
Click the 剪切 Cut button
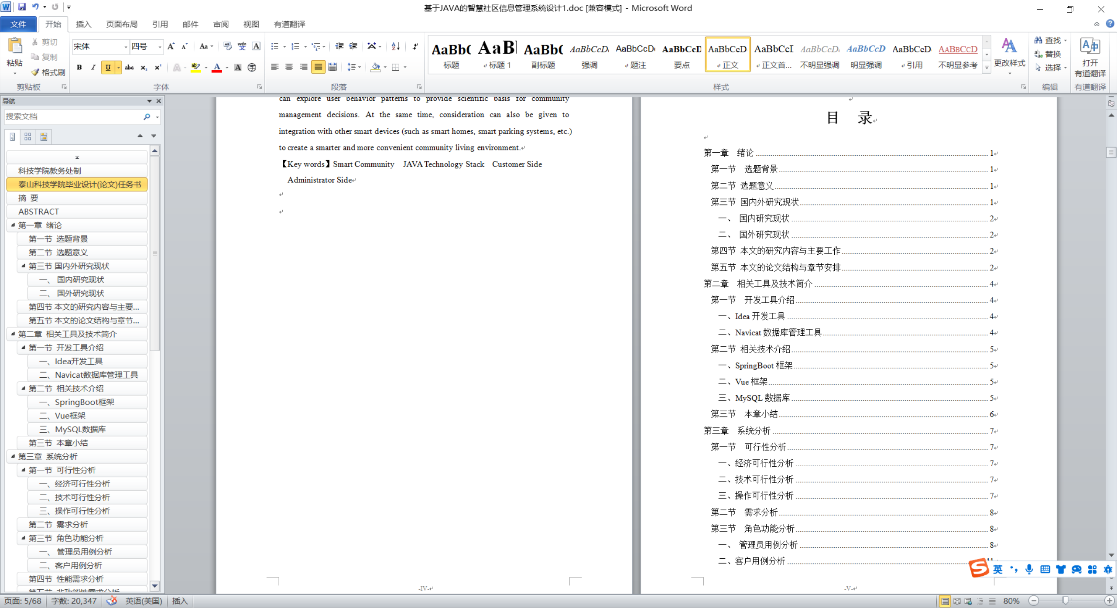pyautogui.click(x=45, y=42)
